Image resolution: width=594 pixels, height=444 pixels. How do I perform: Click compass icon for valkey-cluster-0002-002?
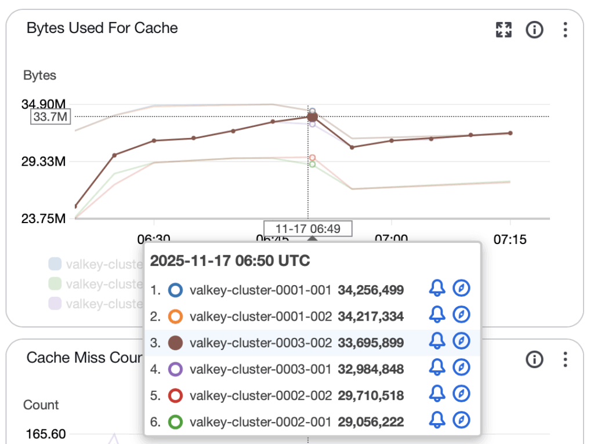[461, 395]
